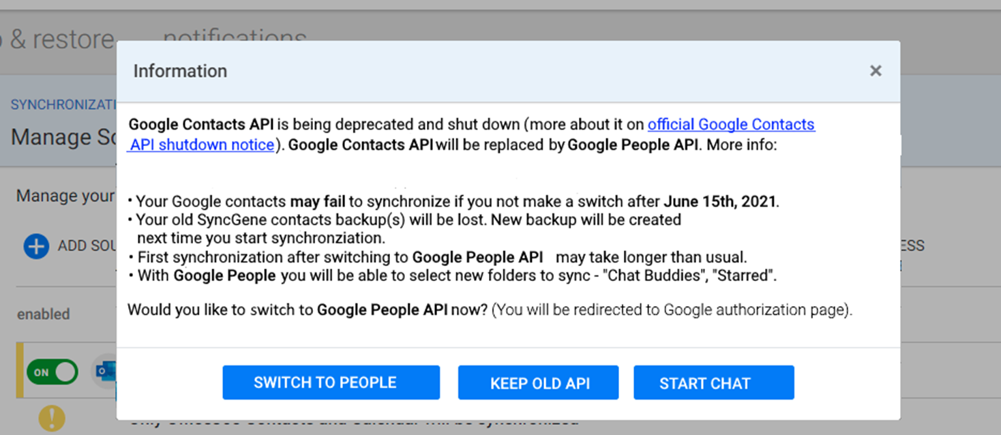
Task: Select the Outlook account icon
Action: click(106, 372)
